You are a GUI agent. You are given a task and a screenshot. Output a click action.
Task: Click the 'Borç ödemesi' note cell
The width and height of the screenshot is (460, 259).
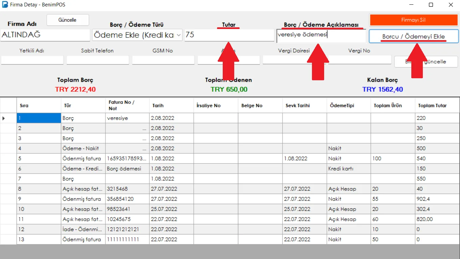click(x=127, y=169)
